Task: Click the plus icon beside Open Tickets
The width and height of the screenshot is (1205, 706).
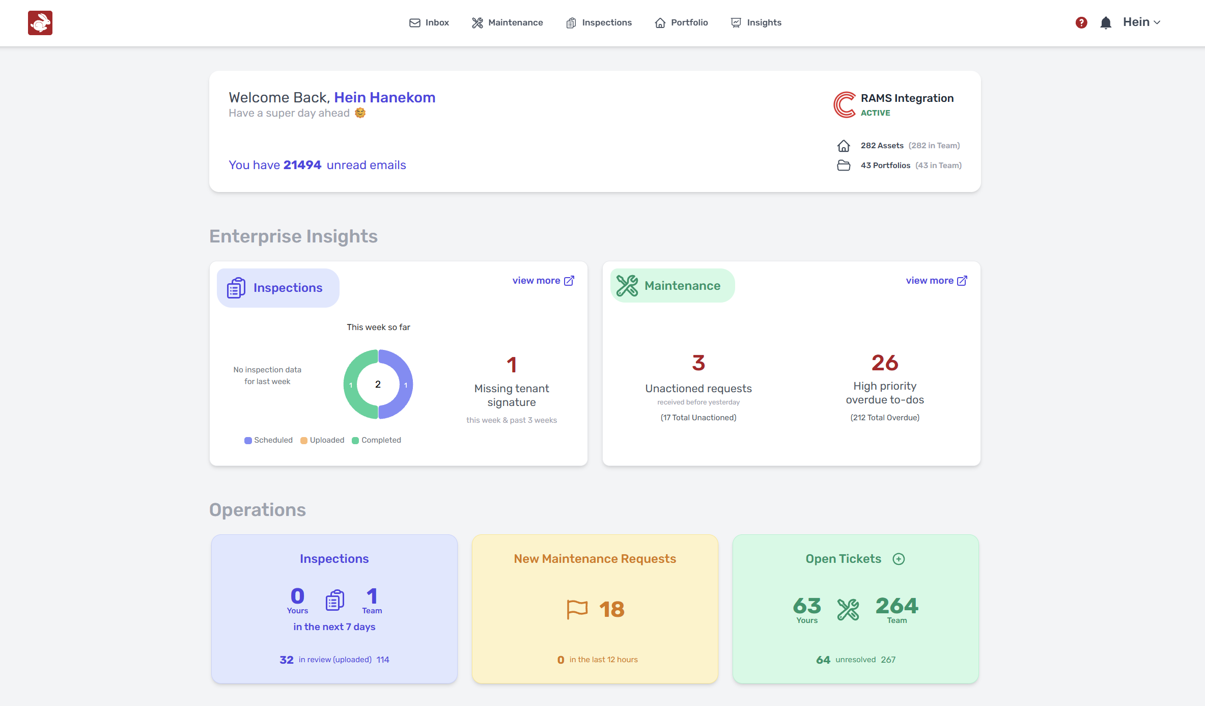Action: pyautogui.click(x=899, y=559)
